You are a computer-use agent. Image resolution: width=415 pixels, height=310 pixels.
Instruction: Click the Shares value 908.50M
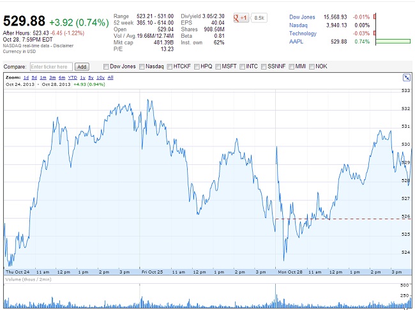coord(214,29)
